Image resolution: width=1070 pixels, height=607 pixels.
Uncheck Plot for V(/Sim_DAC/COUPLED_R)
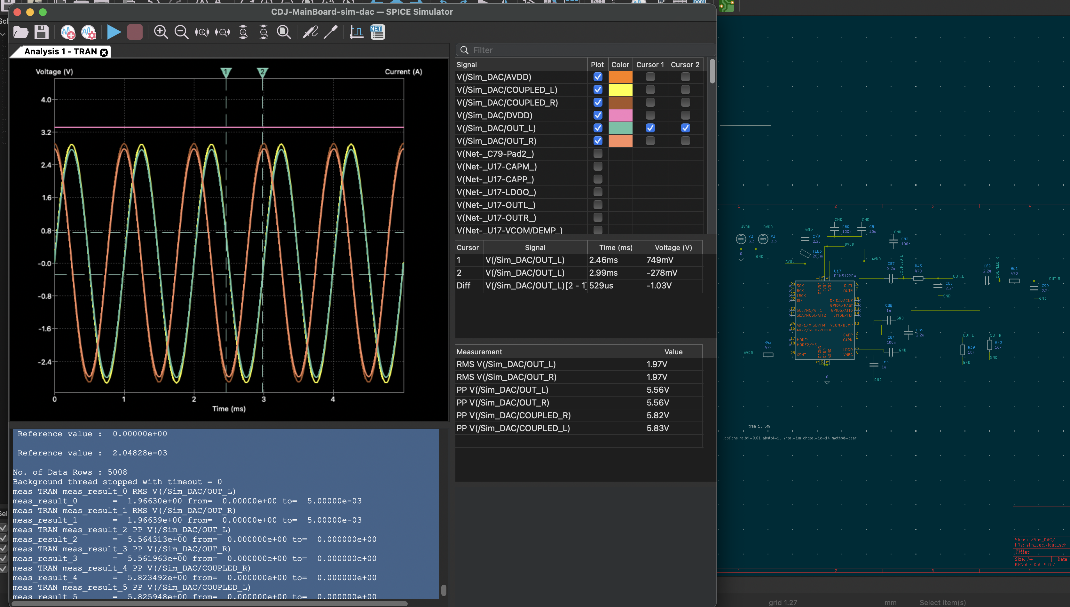tap(598, 103)
